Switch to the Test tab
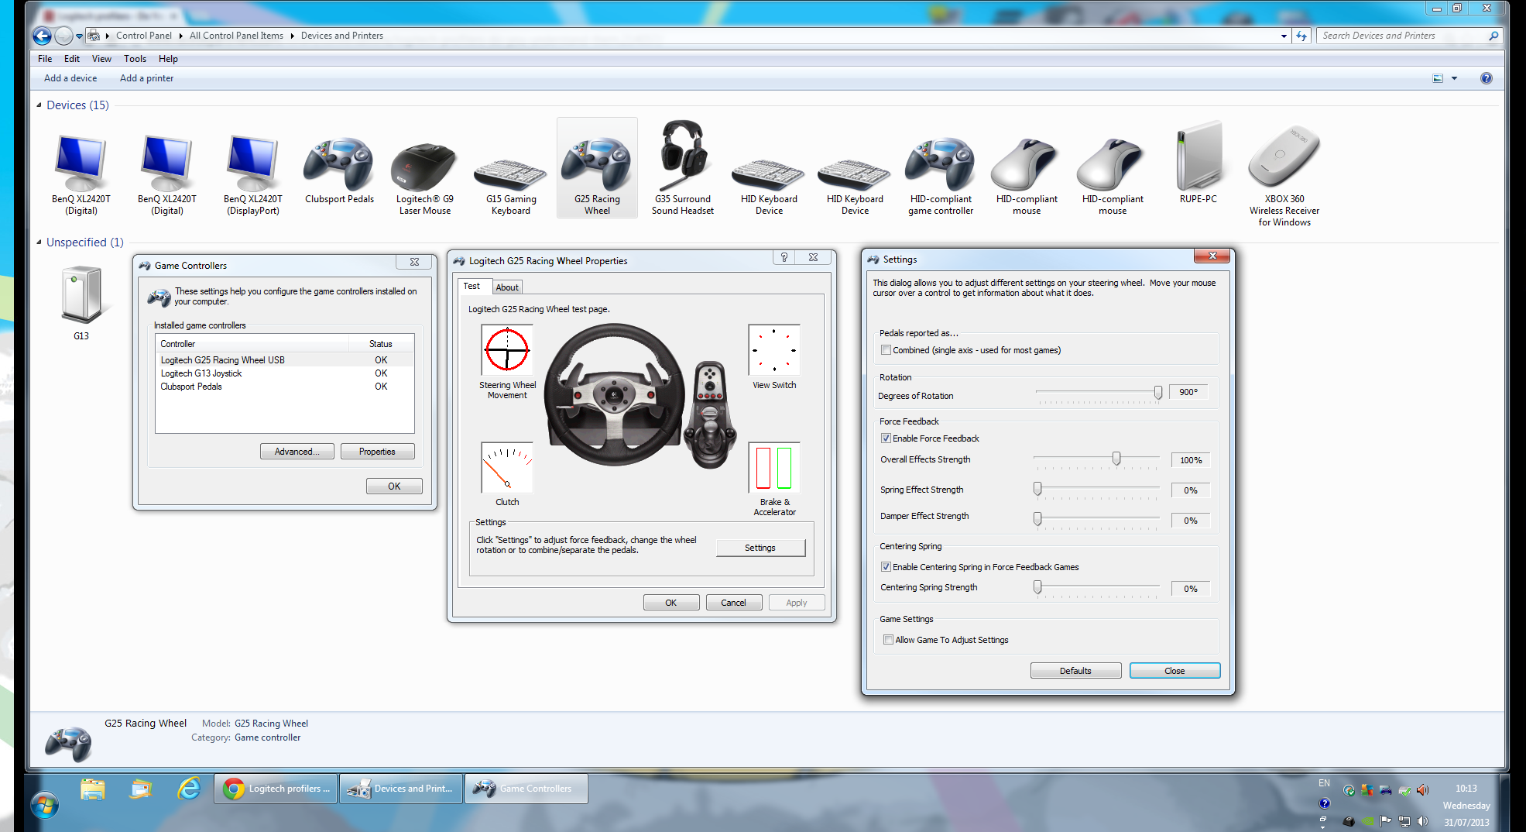 [x=472, y=287]
